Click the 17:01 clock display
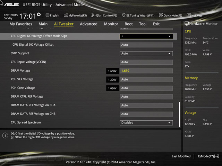 [x=28, y=16]
